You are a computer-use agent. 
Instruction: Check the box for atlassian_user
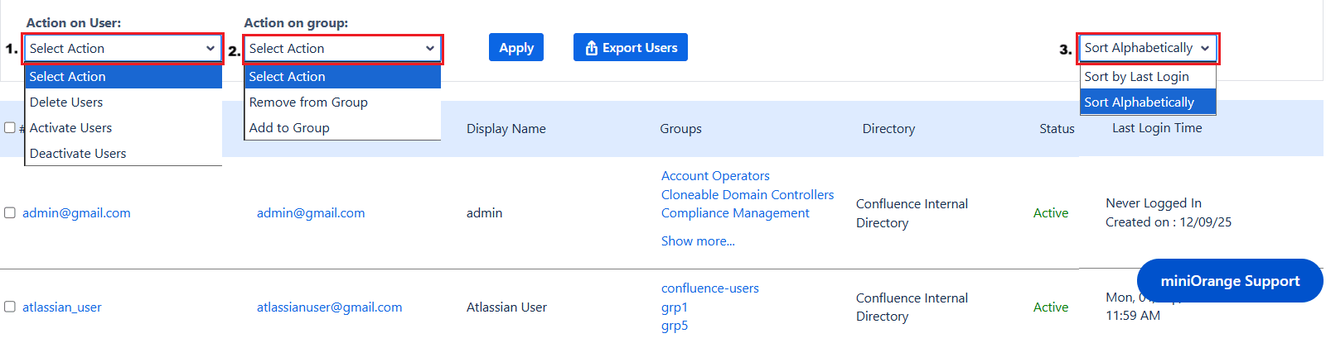point(10,307)
